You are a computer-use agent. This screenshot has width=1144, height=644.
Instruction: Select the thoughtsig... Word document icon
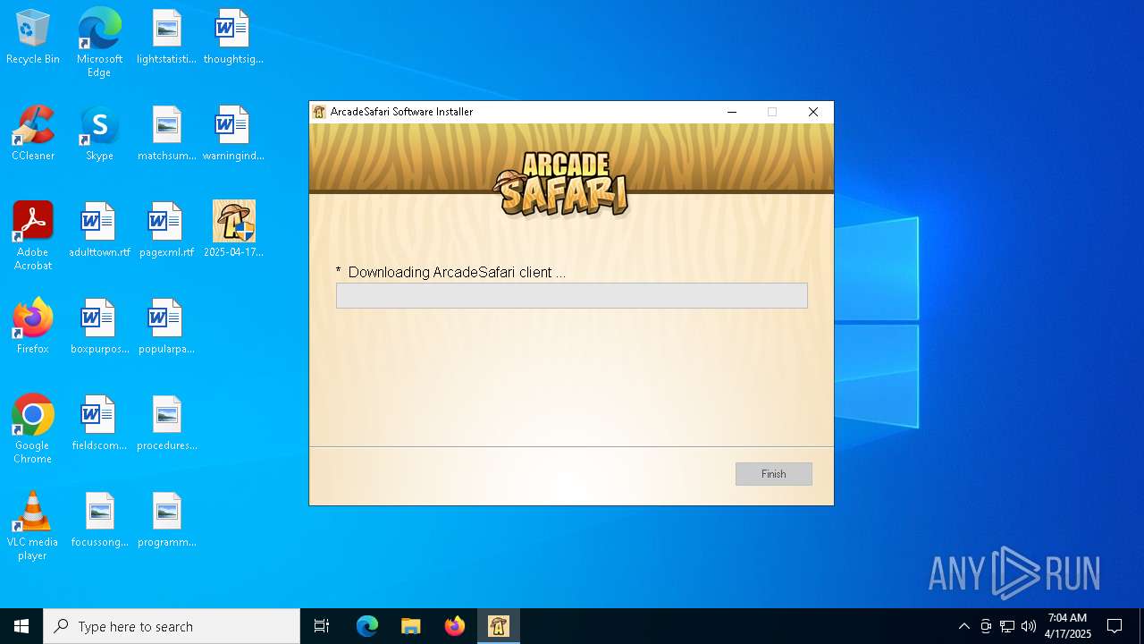[233, 38]
